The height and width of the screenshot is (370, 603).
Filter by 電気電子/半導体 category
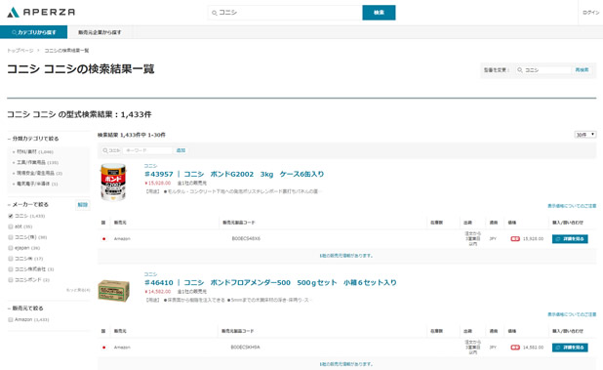click(x=37, y=184)
